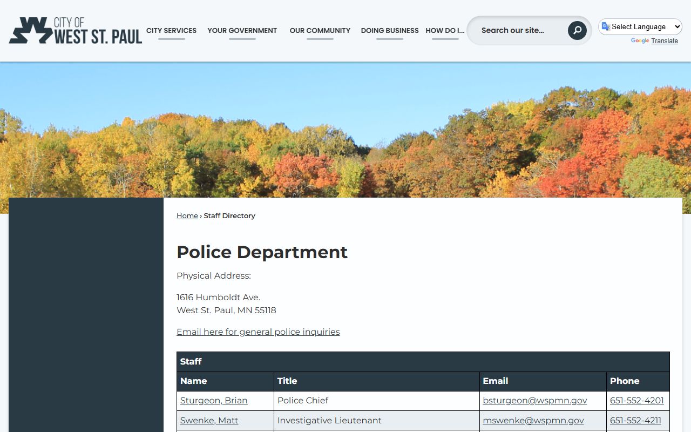Follow the Translate link

[665, 41]
